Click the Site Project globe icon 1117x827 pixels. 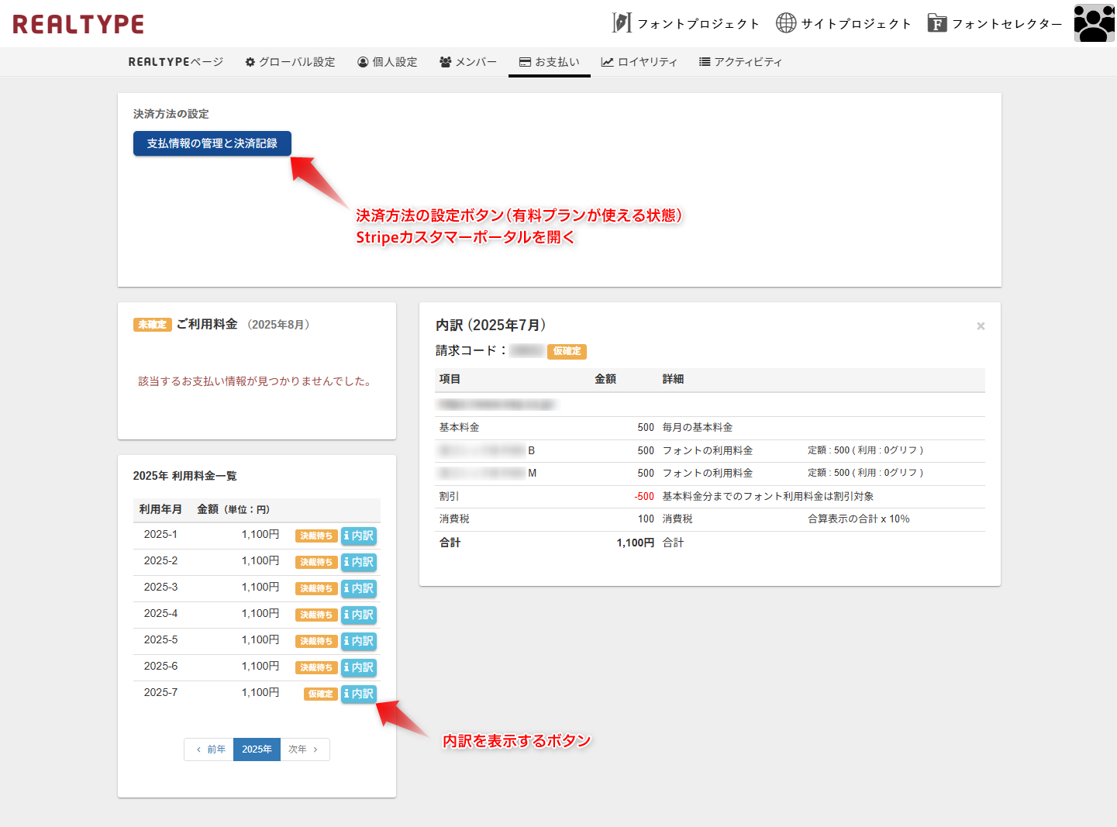click(x=786, y=23)
